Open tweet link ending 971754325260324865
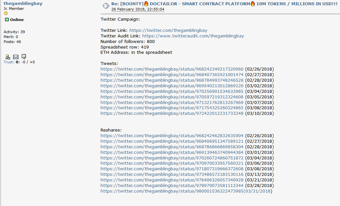Image resolution: width=340 pixels, height=206 pixels. tap(172, 108)
